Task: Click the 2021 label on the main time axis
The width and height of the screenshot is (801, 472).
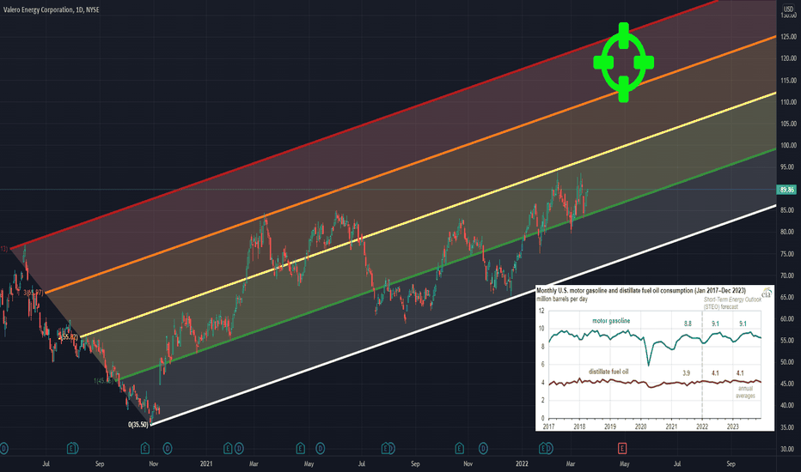Action: click(x=206, y=463)
